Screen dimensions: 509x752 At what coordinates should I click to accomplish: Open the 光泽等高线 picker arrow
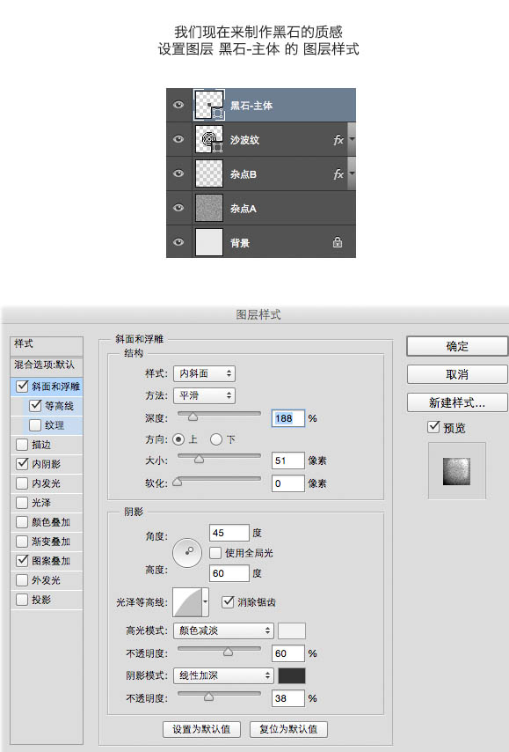206,602
